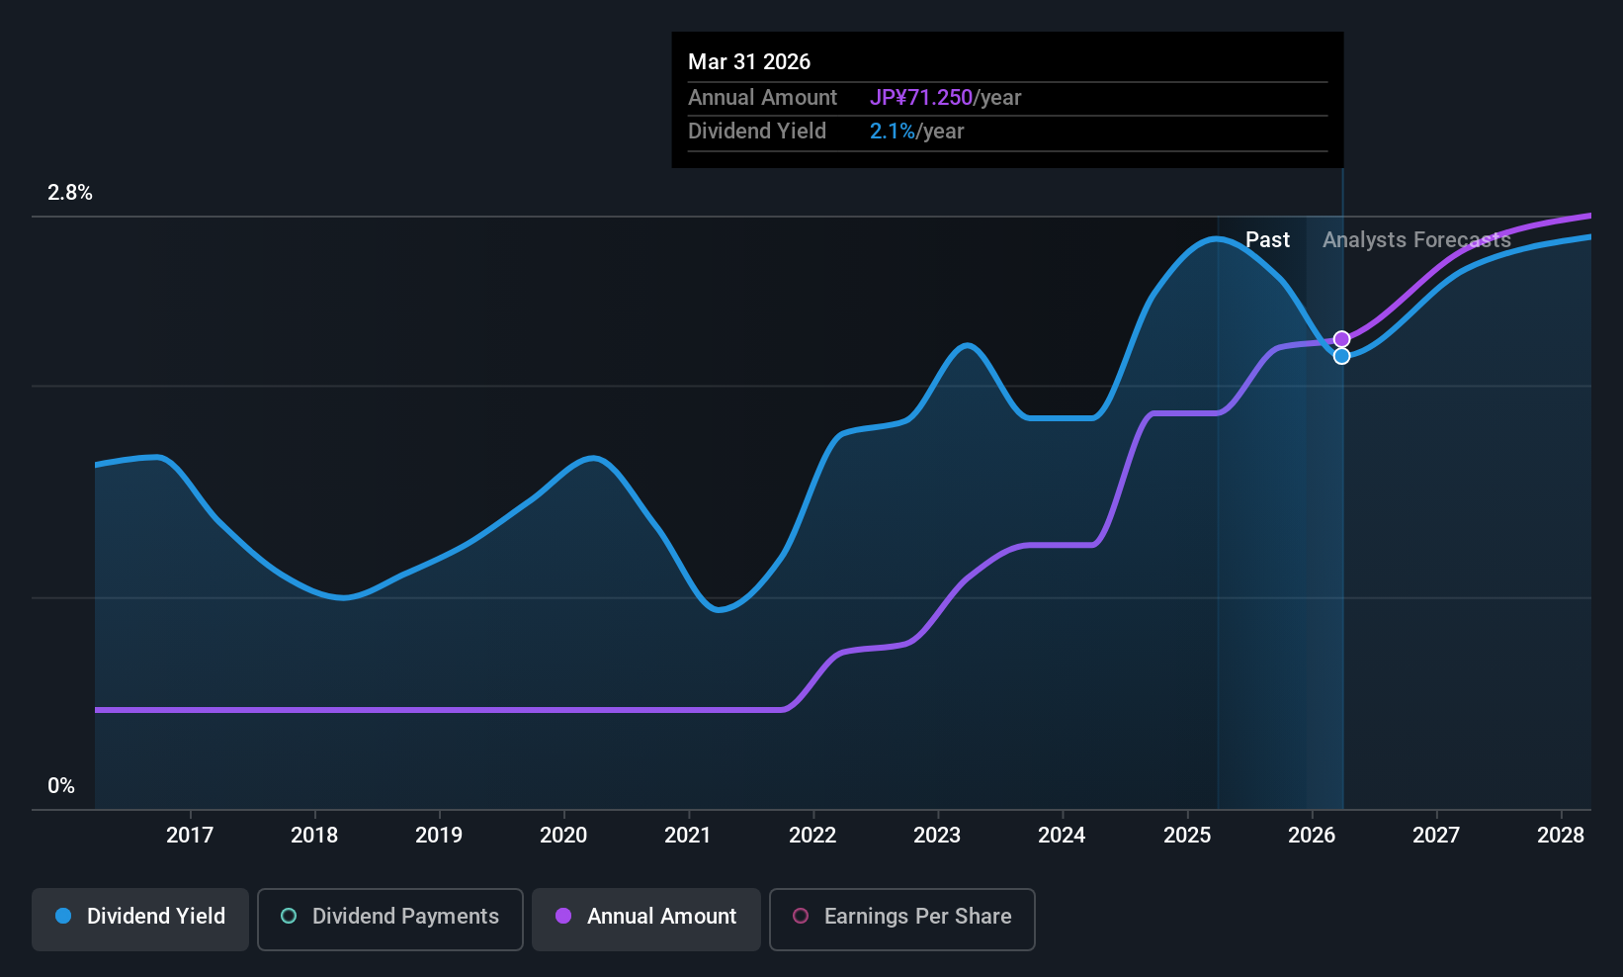Select the 2025 x-axis year label

[x=1187, y=836]
